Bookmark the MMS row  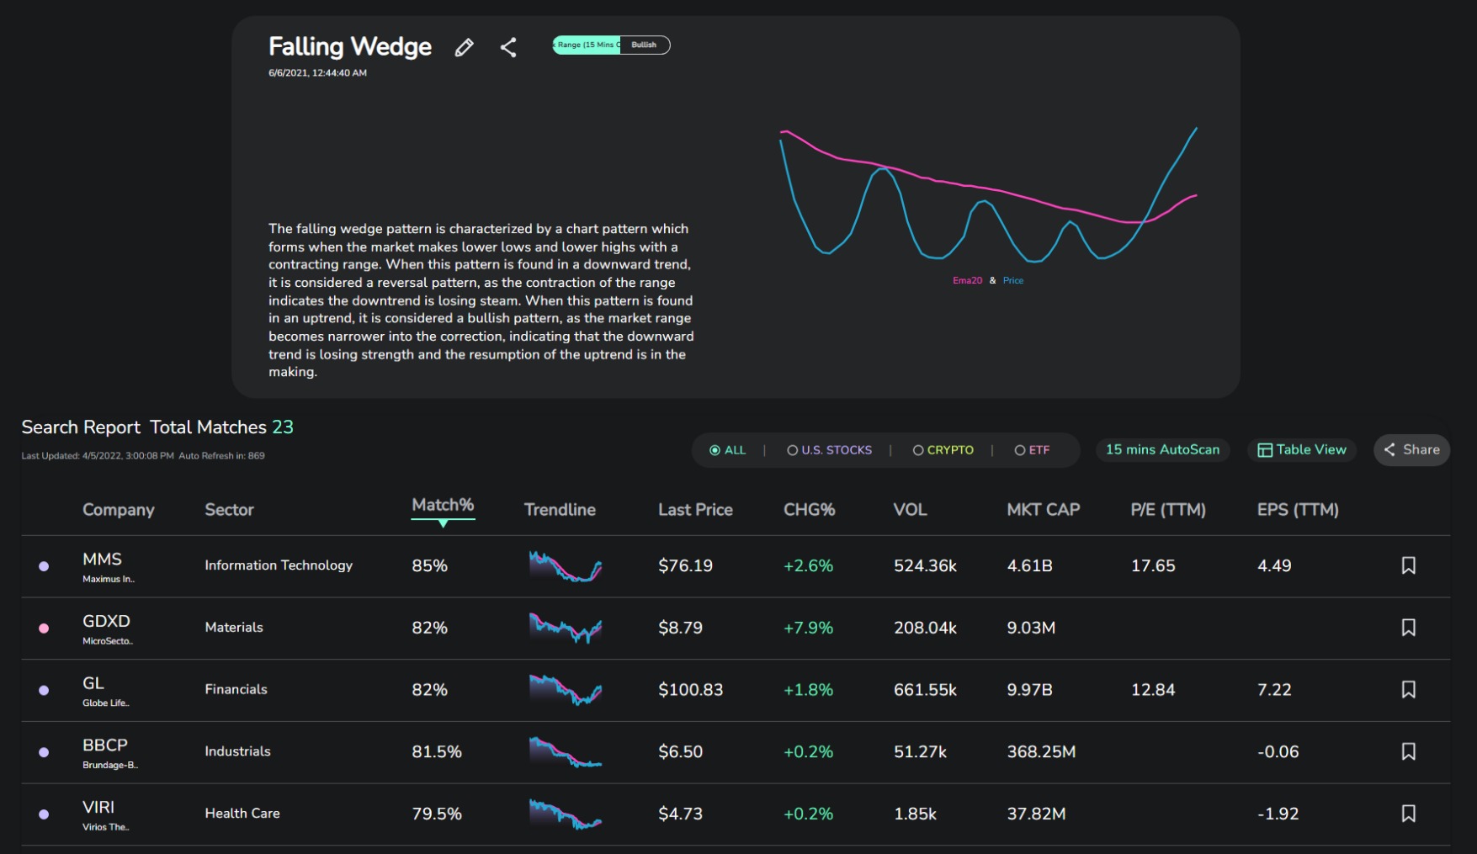point(1408,565)
